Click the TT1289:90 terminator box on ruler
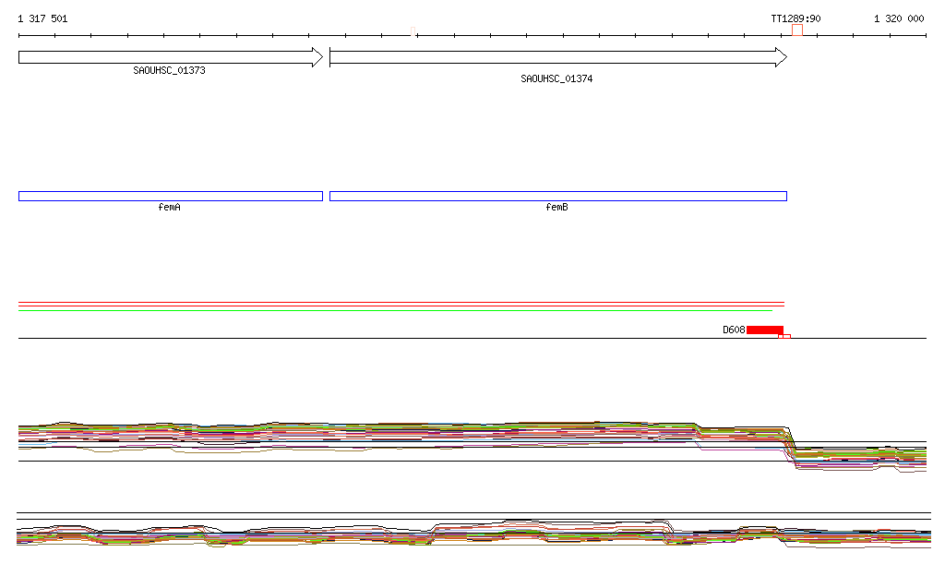This screenshot has height=564, width=945. pyautogui.click(x=796, y=30)
